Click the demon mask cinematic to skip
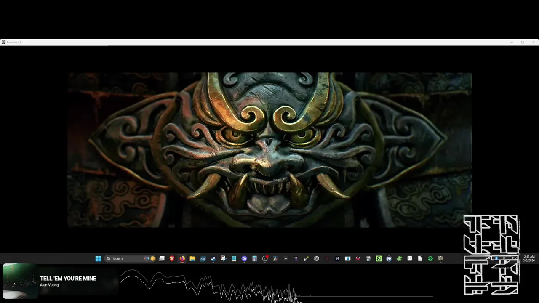 tap(269, 150)
